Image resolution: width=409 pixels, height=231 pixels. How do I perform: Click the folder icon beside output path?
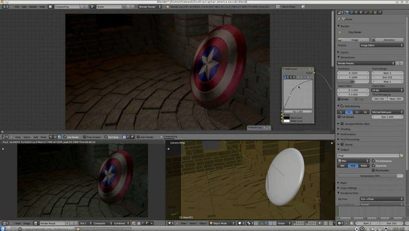point(401,155)
